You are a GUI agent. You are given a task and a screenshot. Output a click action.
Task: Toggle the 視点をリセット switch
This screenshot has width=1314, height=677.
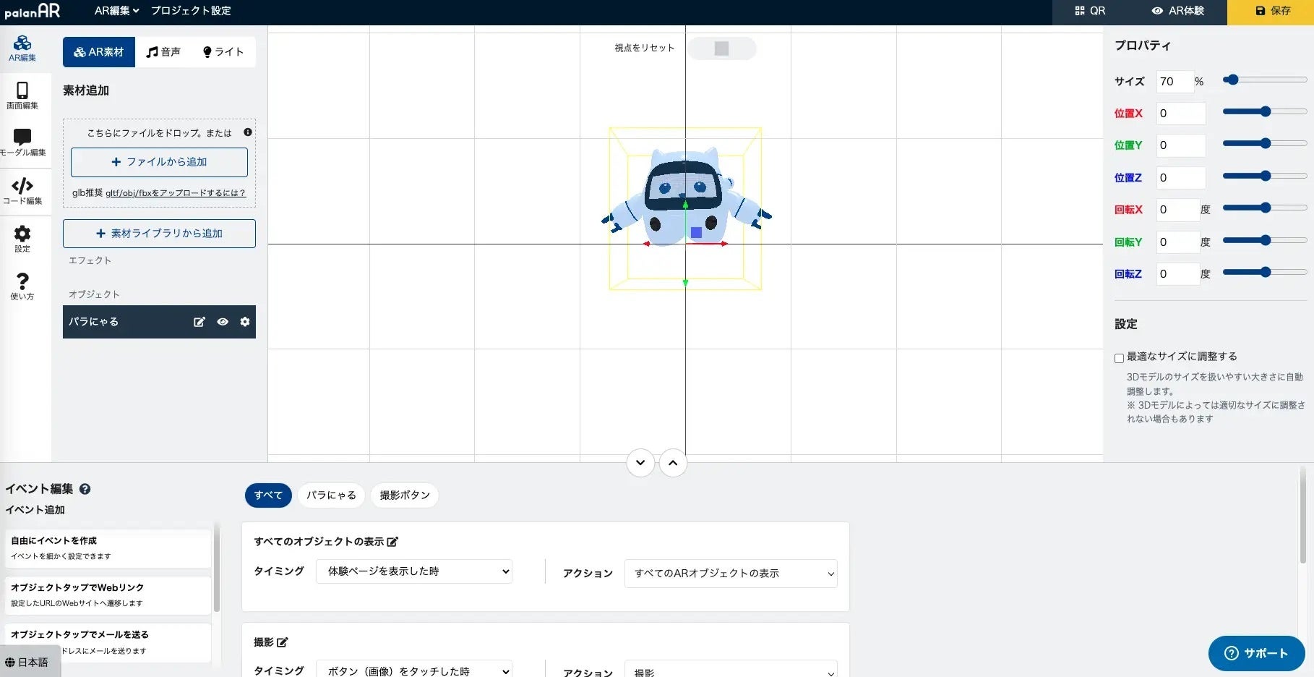[x=721, y=48]
